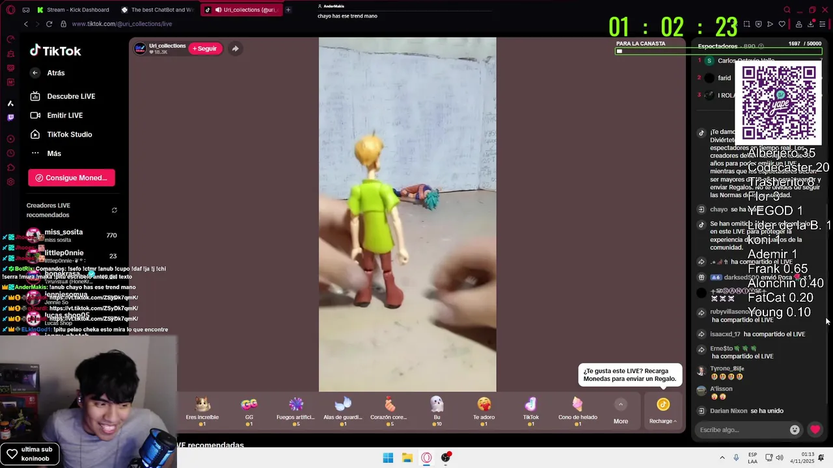
Task: Send the Bu ghost gift
Action: [x=437, y=411]
